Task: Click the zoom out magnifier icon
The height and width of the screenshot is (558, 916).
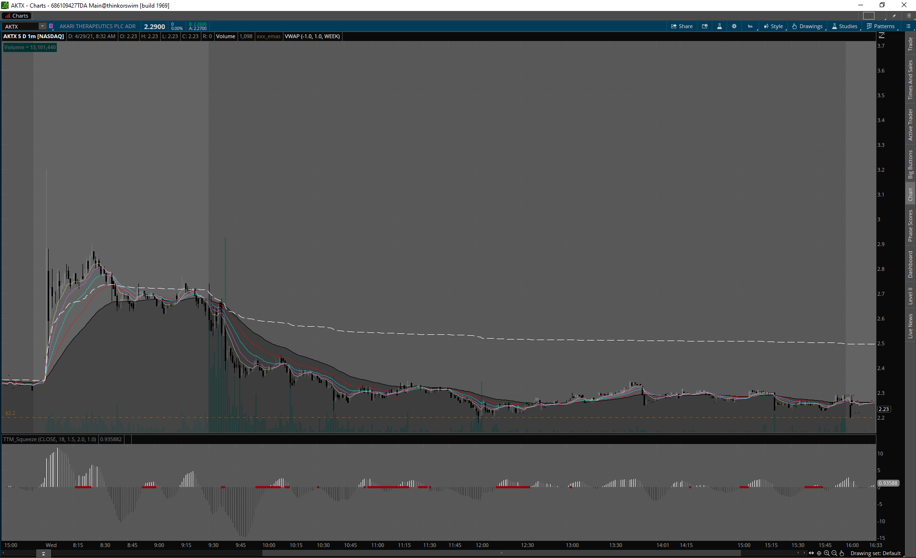Action: (834, 553)
